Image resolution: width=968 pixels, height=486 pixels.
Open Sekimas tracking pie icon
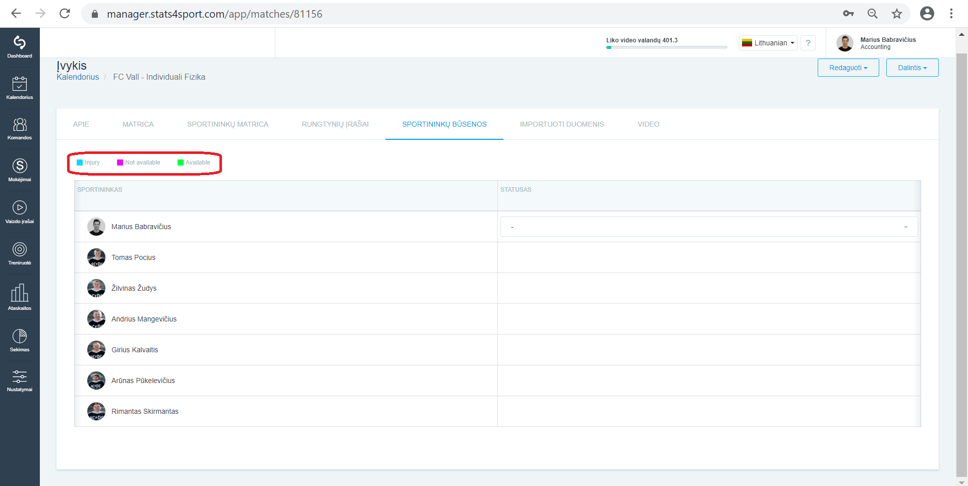[20, 336]
